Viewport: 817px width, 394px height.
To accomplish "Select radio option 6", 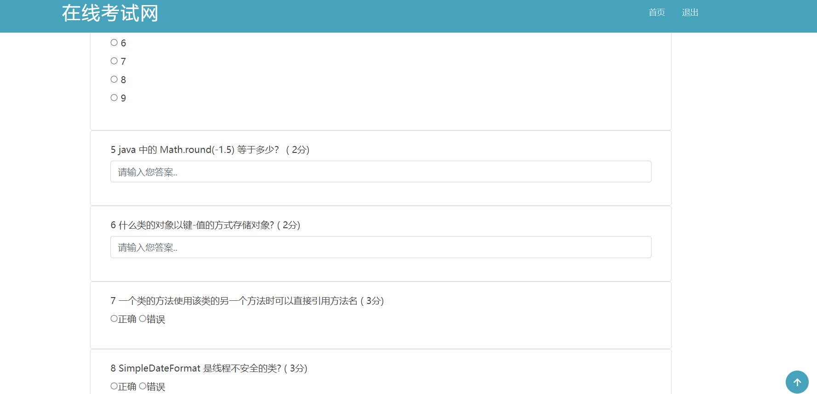I will point(114,43).
